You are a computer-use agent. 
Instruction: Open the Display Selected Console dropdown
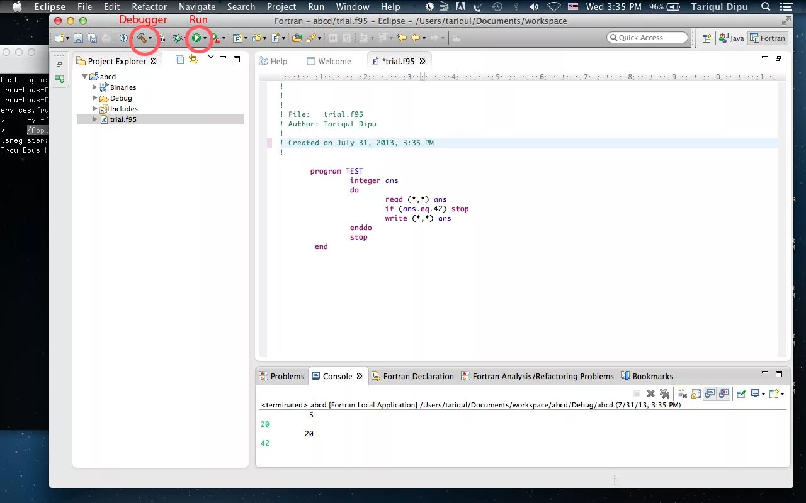[x=763, y=394]
